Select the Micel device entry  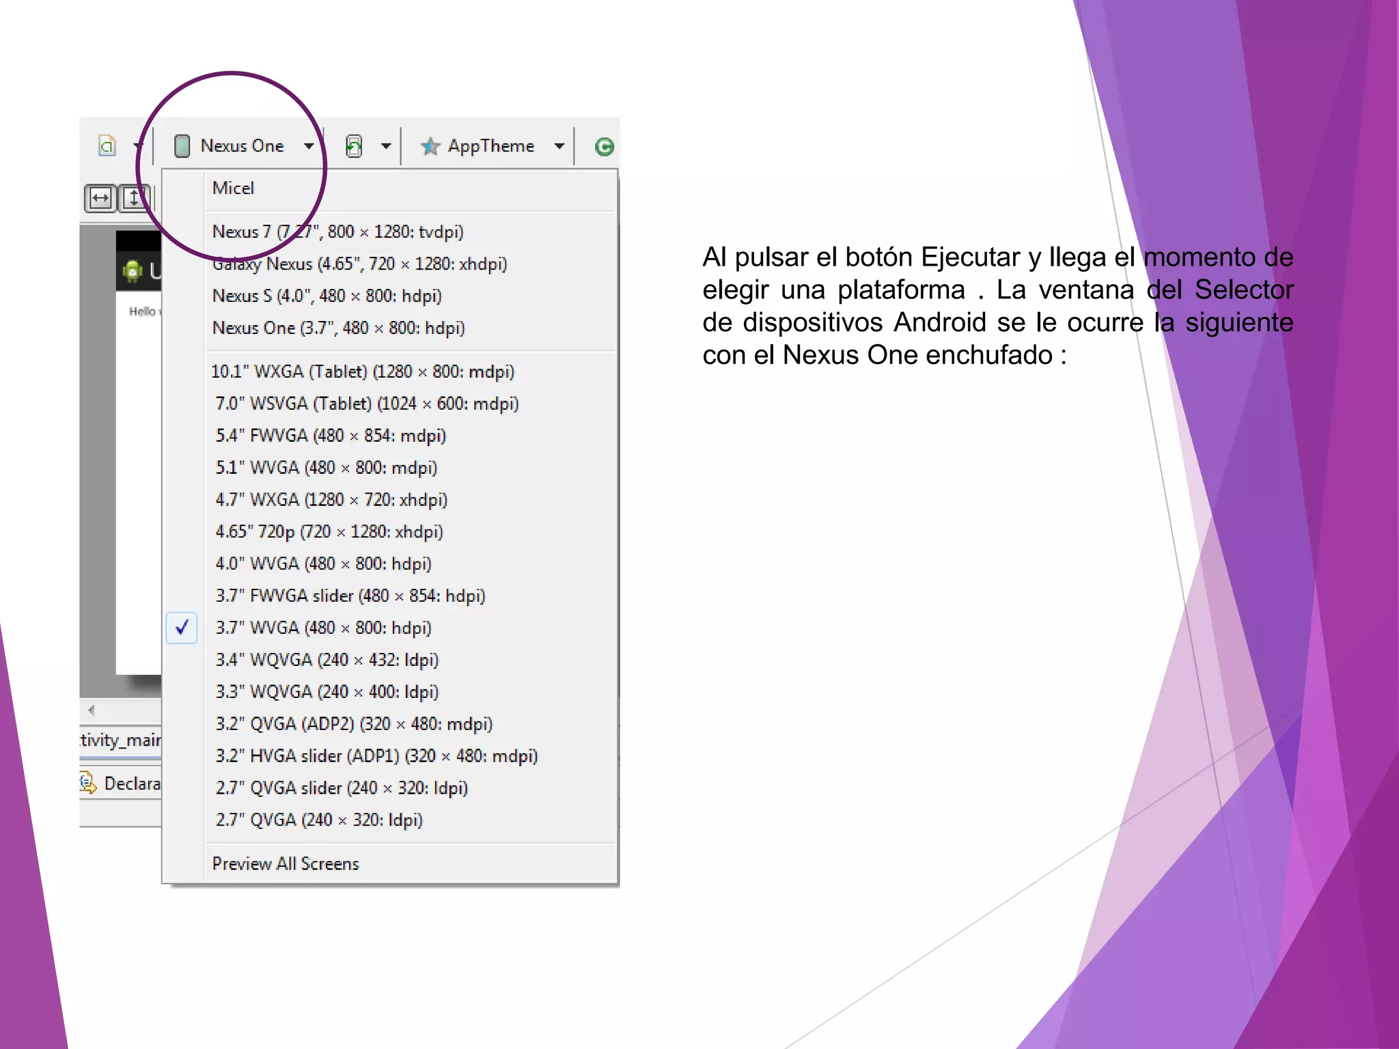coord(233,188)
